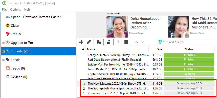The width and height of the screenshot is (217, 98).
Task: Click the Start download arrow icon
Action: pos(118,42)
